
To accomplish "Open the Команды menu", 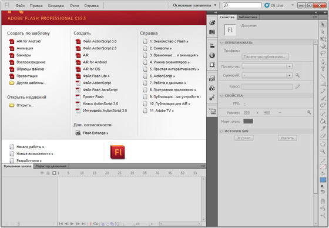I will click(56, 5).
